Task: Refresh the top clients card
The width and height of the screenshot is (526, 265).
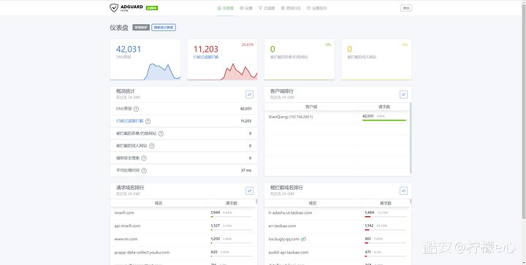Action: 403,94
